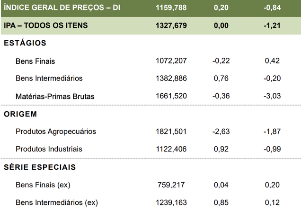The height and width of the screenshot is (211, 301).
Task: Click the Bens Intermediários (ex) row label
Action: coord(57,202)
